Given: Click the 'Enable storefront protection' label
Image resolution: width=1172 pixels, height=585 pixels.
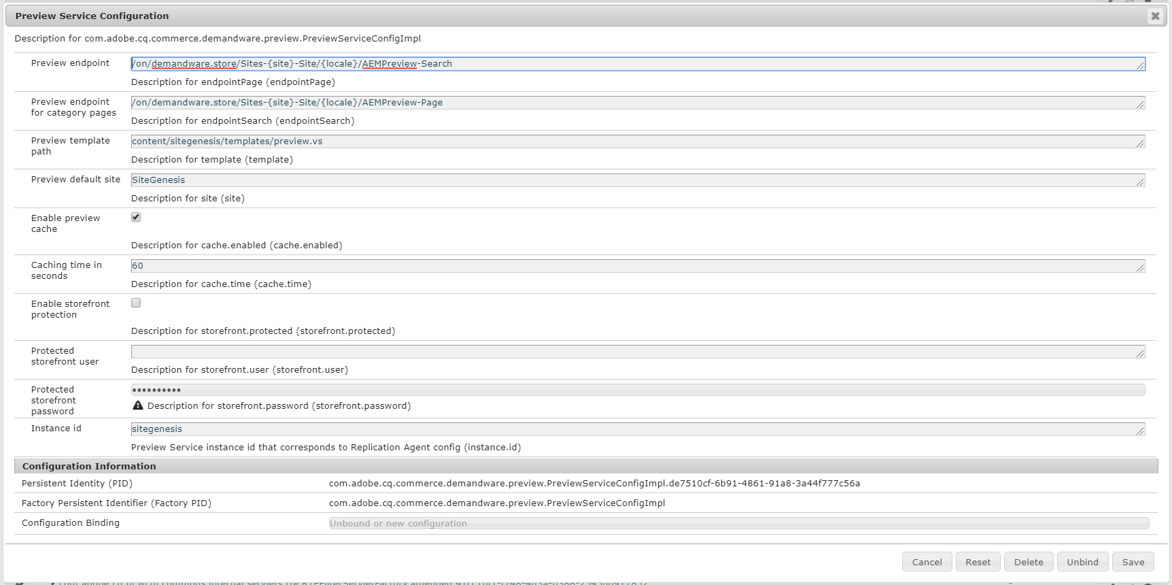Looking at the screenshot, I should pyautogui.click(x=70, y=310).
